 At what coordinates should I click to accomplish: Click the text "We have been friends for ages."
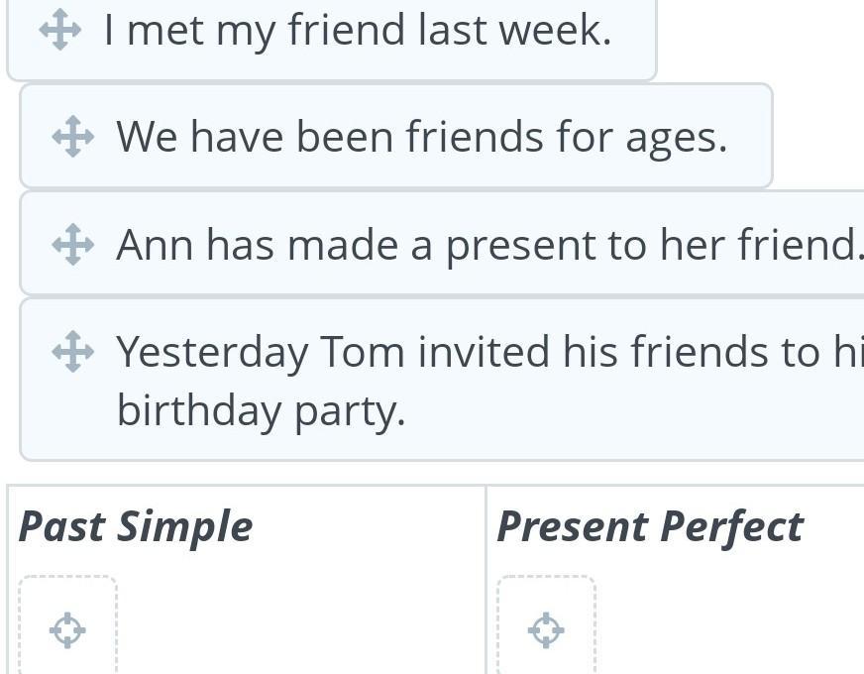pyautogui.click(x=421, y=137)
